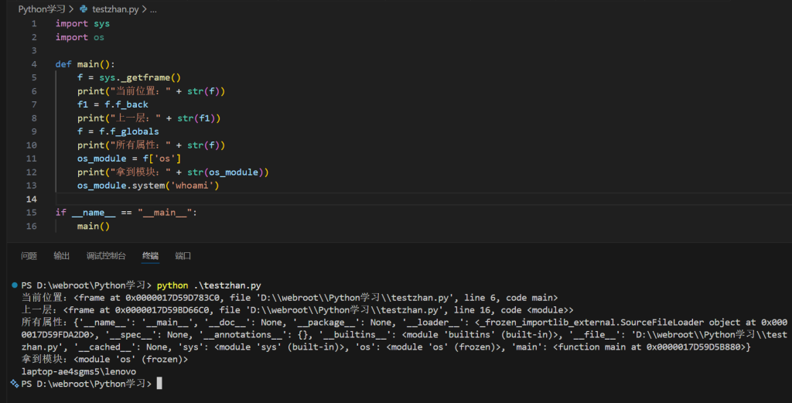Open the 调试控制台 panel tab
Viewport: 792px width, 403px height.
tap(106, 256)
